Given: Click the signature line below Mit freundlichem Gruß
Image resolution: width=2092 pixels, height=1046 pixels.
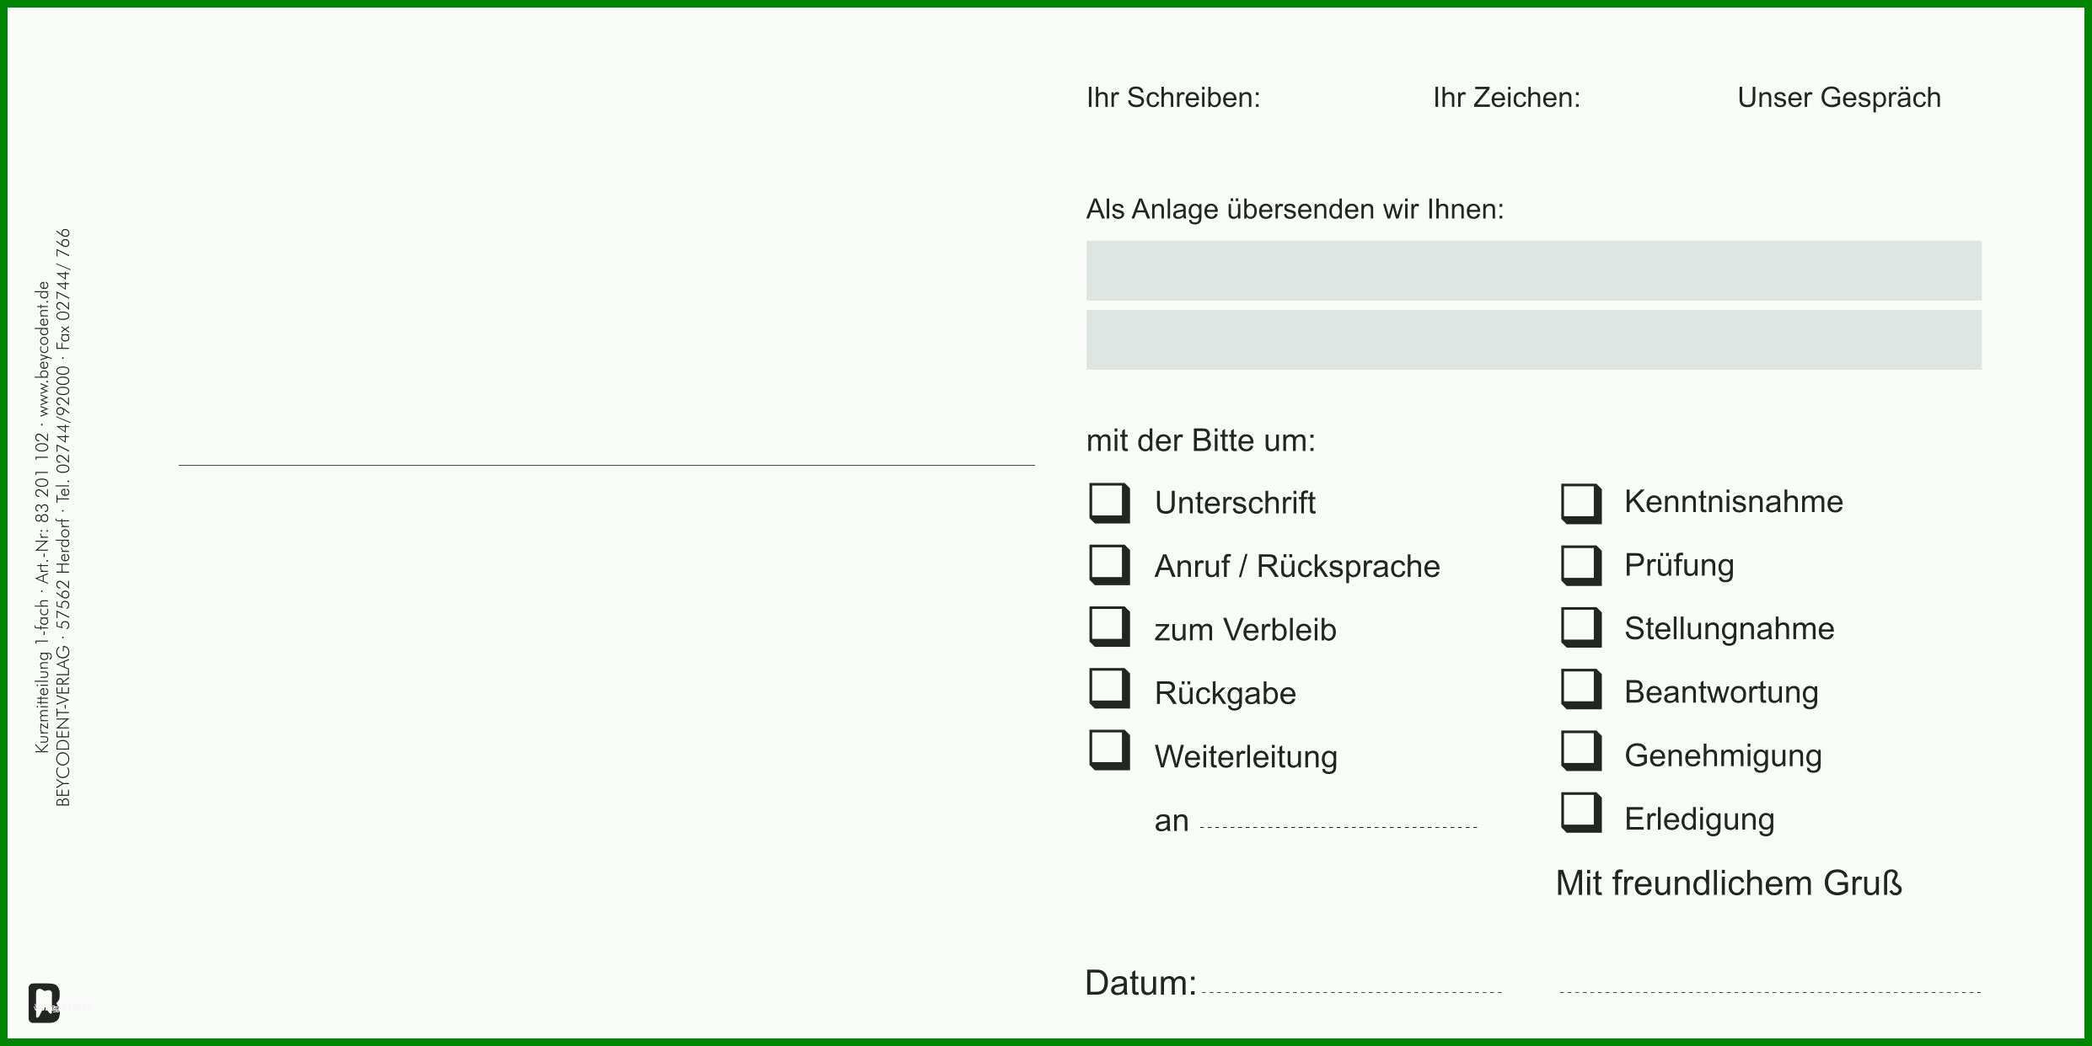Looking at the screenshot, I should (x=1770, y=992).
